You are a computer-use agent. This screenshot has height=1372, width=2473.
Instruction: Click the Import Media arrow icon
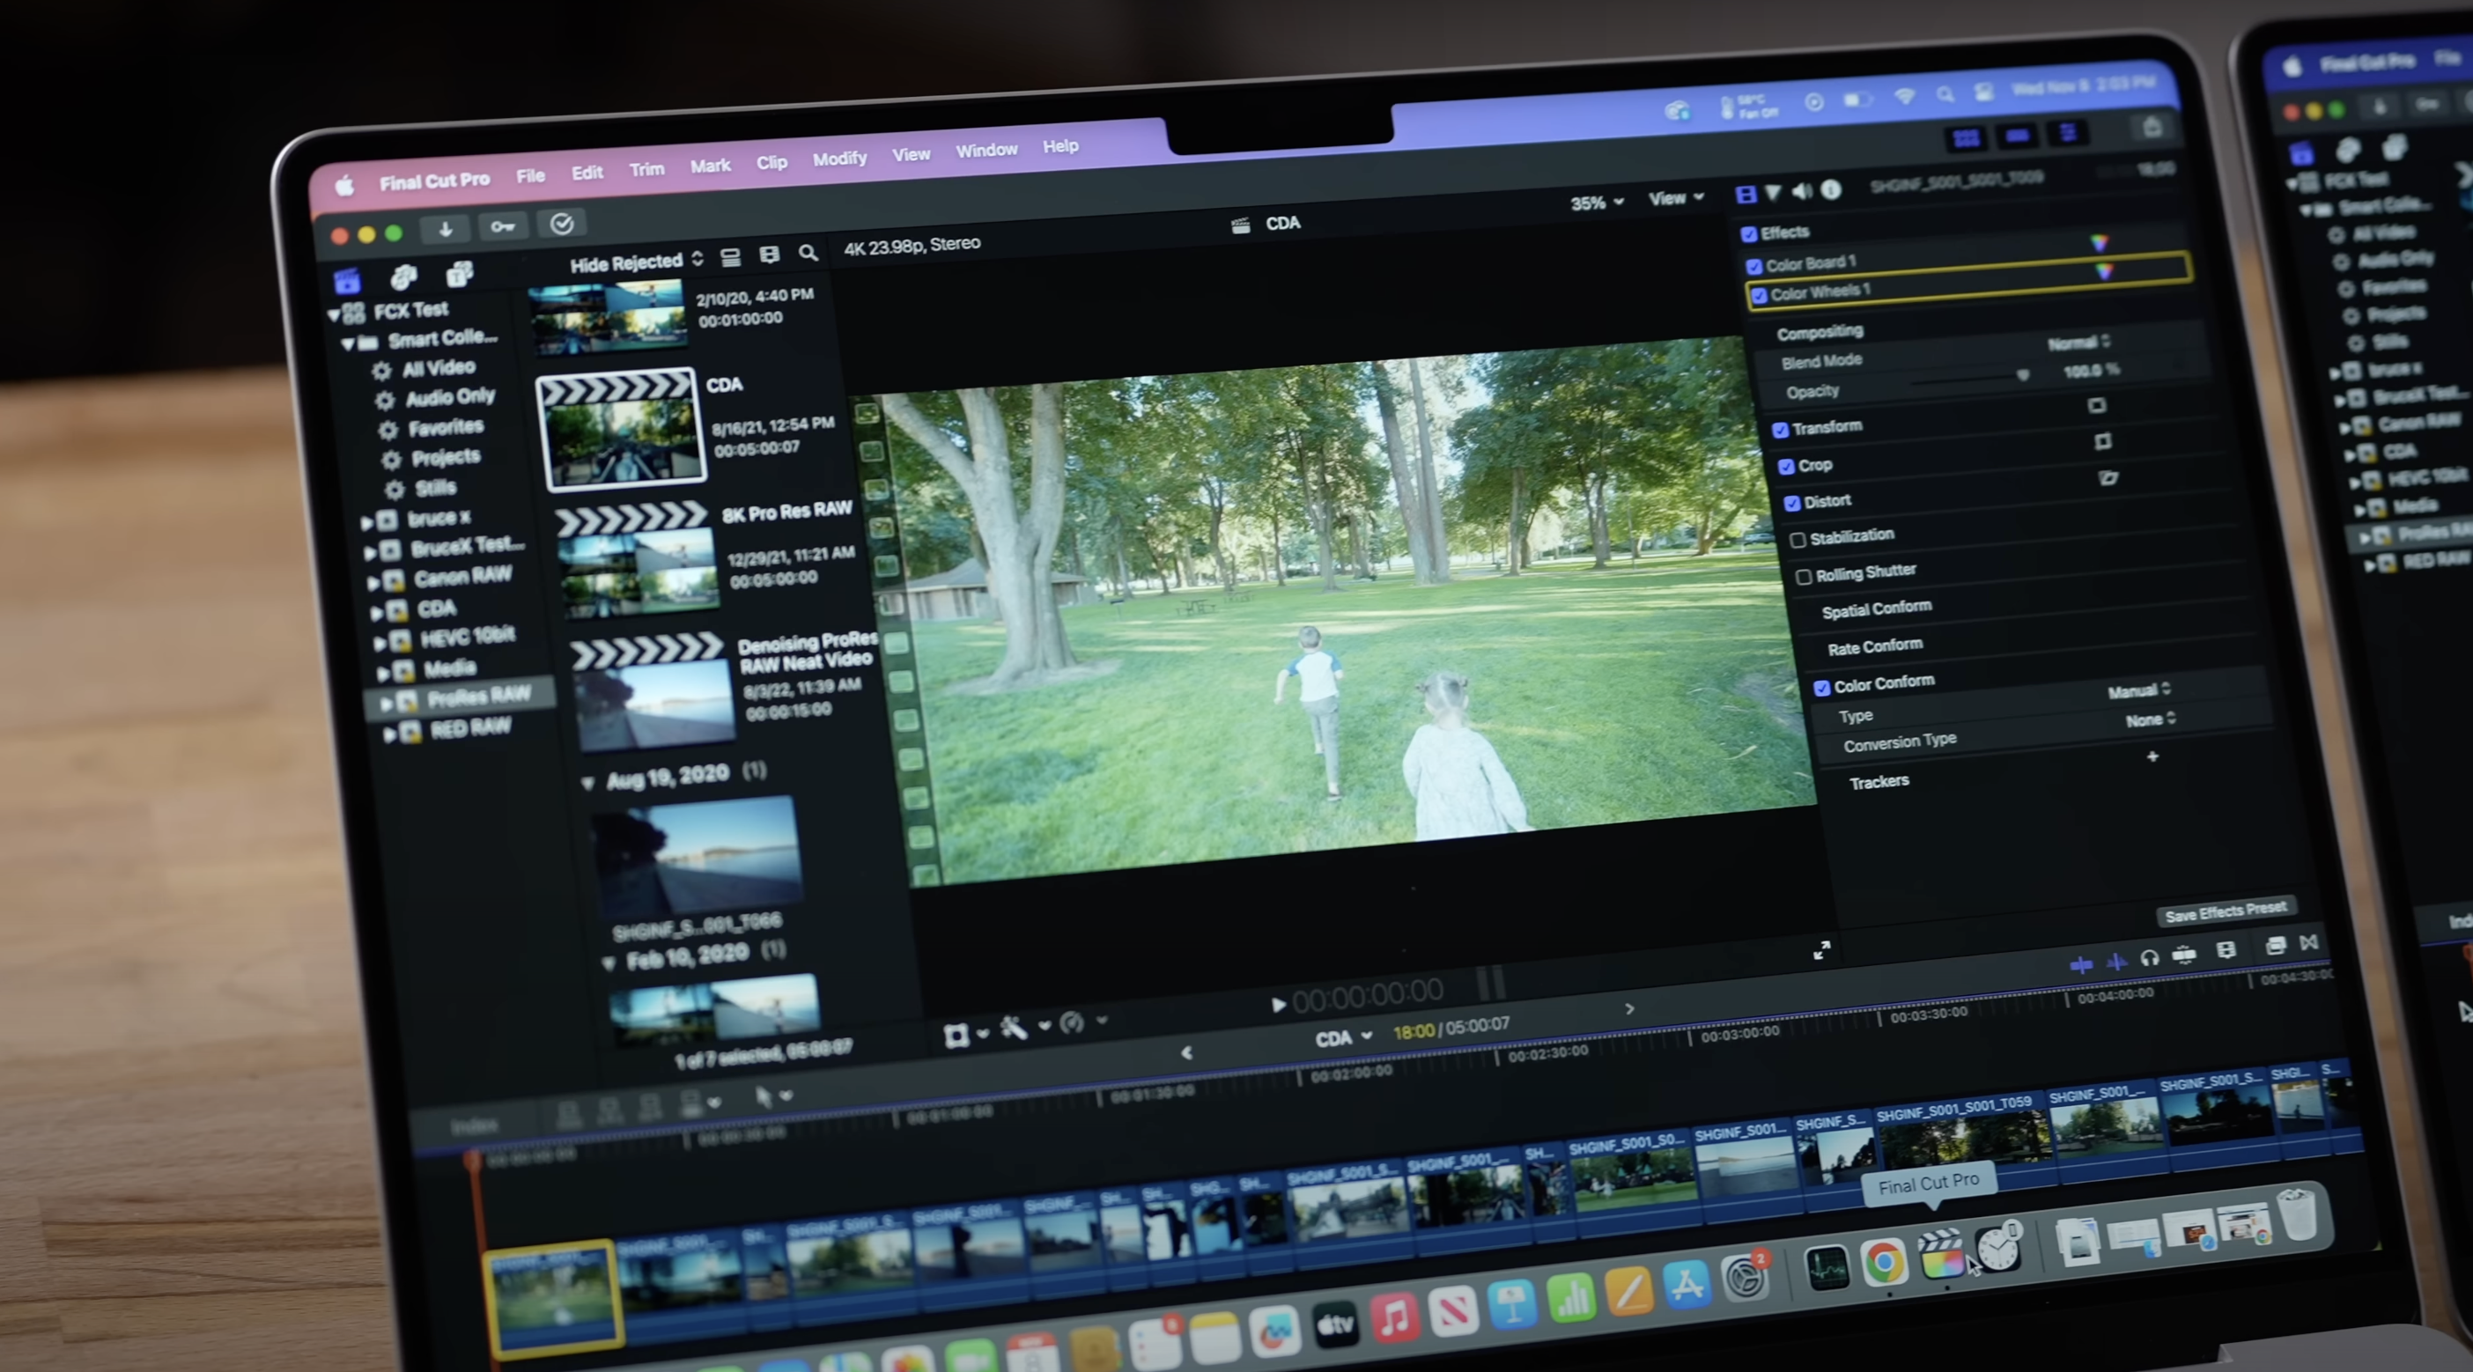coord(446,228)
